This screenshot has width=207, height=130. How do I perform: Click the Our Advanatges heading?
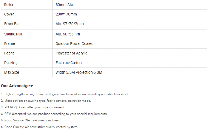coord(17,86)
